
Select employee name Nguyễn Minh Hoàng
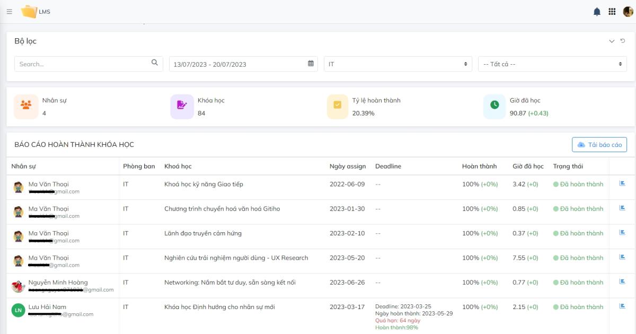click(x=58, y=282)
